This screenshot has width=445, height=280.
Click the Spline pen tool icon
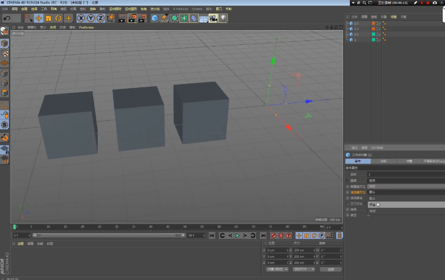165,18
